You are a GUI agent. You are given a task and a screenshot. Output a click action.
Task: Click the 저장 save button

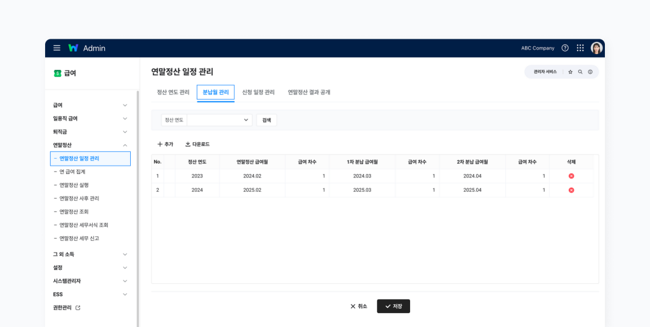point(394,306)
